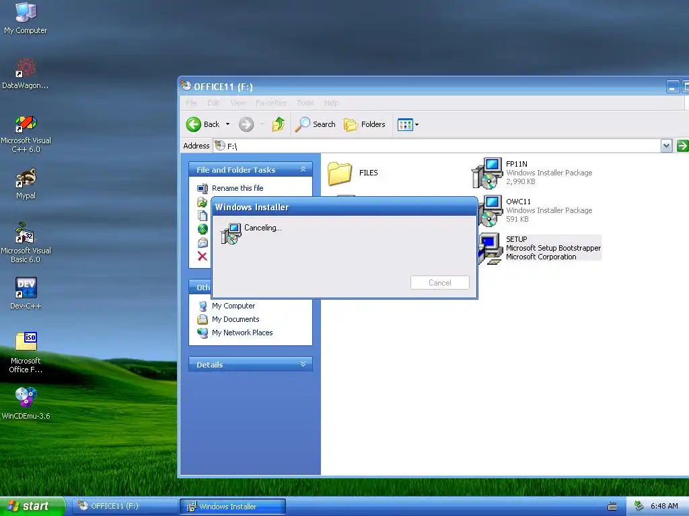Click Rename this file link

[238, 188]
